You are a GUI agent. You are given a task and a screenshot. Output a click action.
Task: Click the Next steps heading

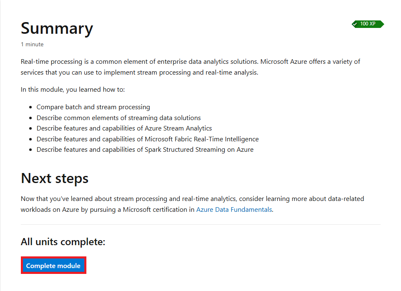click(55, 178)
